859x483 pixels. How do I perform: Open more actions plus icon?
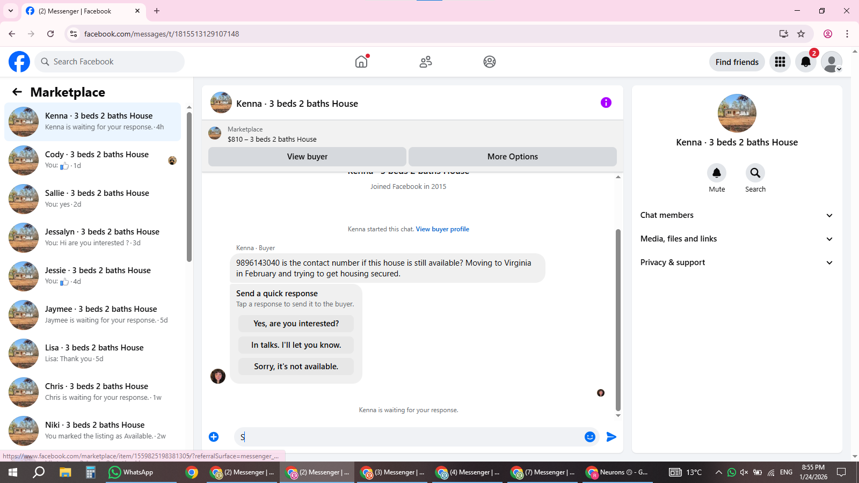pos(214,437)
